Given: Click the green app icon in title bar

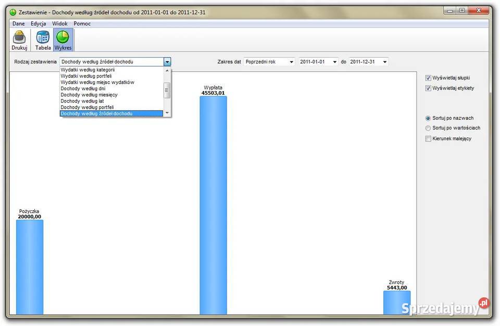Looking at the screenshot, I should 13,12.
